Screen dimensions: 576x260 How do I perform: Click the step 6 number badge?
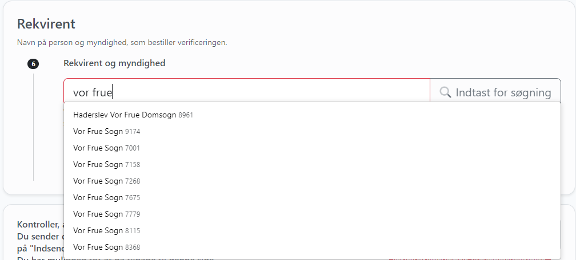click(x=33, y=64)
